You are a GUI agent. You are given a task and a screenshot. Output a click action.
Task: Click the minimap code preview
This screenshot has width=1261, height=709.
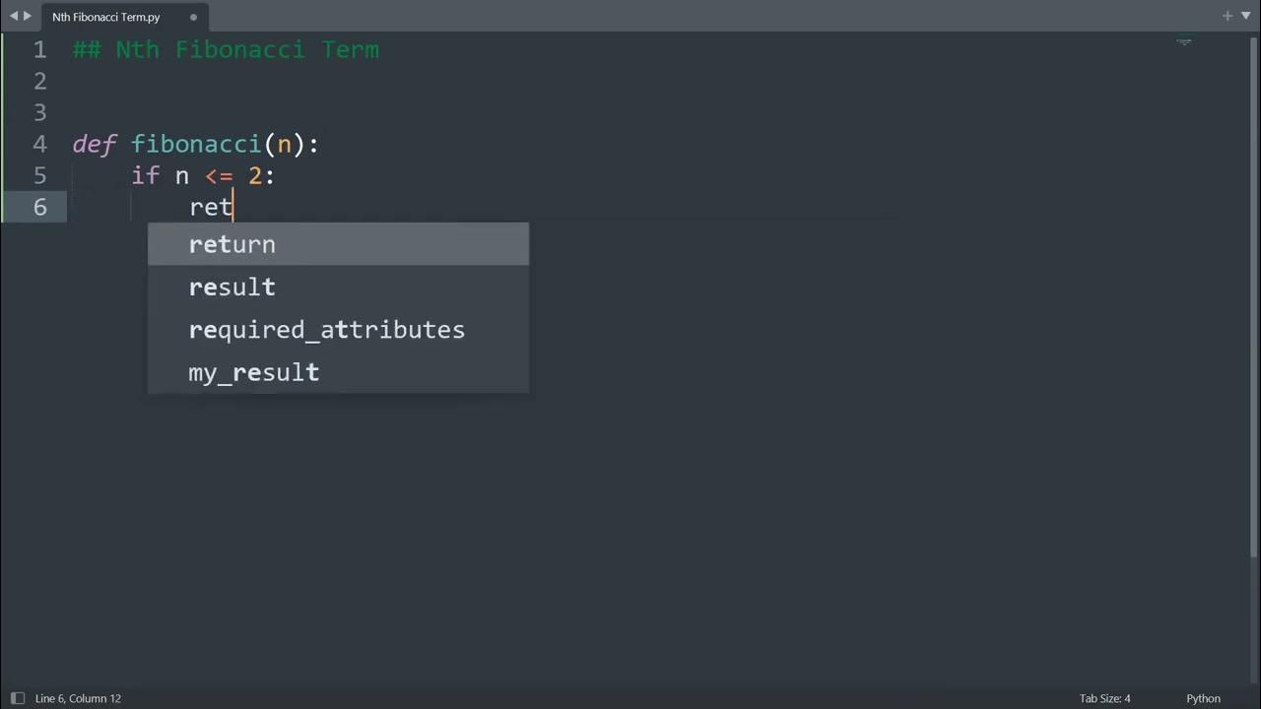1184,43
